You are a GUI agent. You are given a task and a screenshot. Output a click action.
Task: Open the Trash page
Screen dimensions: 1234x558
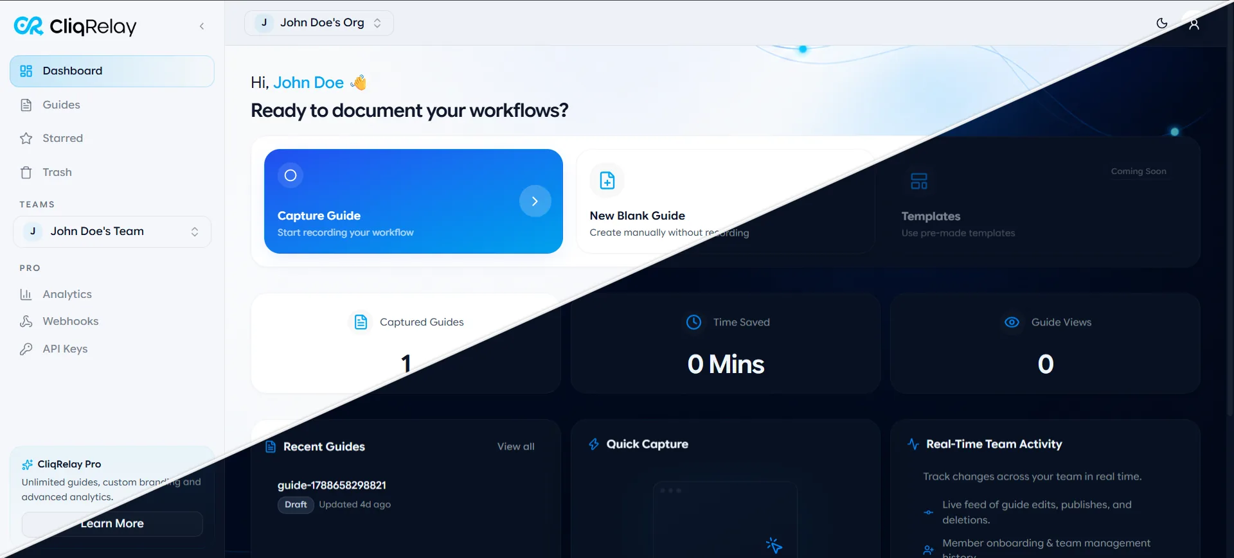tap(112, 172)
